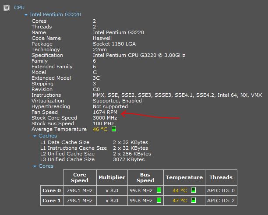The image size is (268, 215).
Task: Click the Intel Pentium G3220 heading link
Action: pos(55,14)
